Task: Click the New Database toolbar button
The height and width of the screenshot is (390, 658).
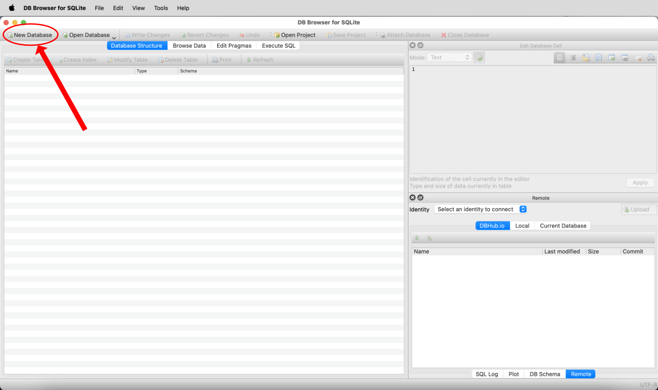Action: tap(30, 35)
